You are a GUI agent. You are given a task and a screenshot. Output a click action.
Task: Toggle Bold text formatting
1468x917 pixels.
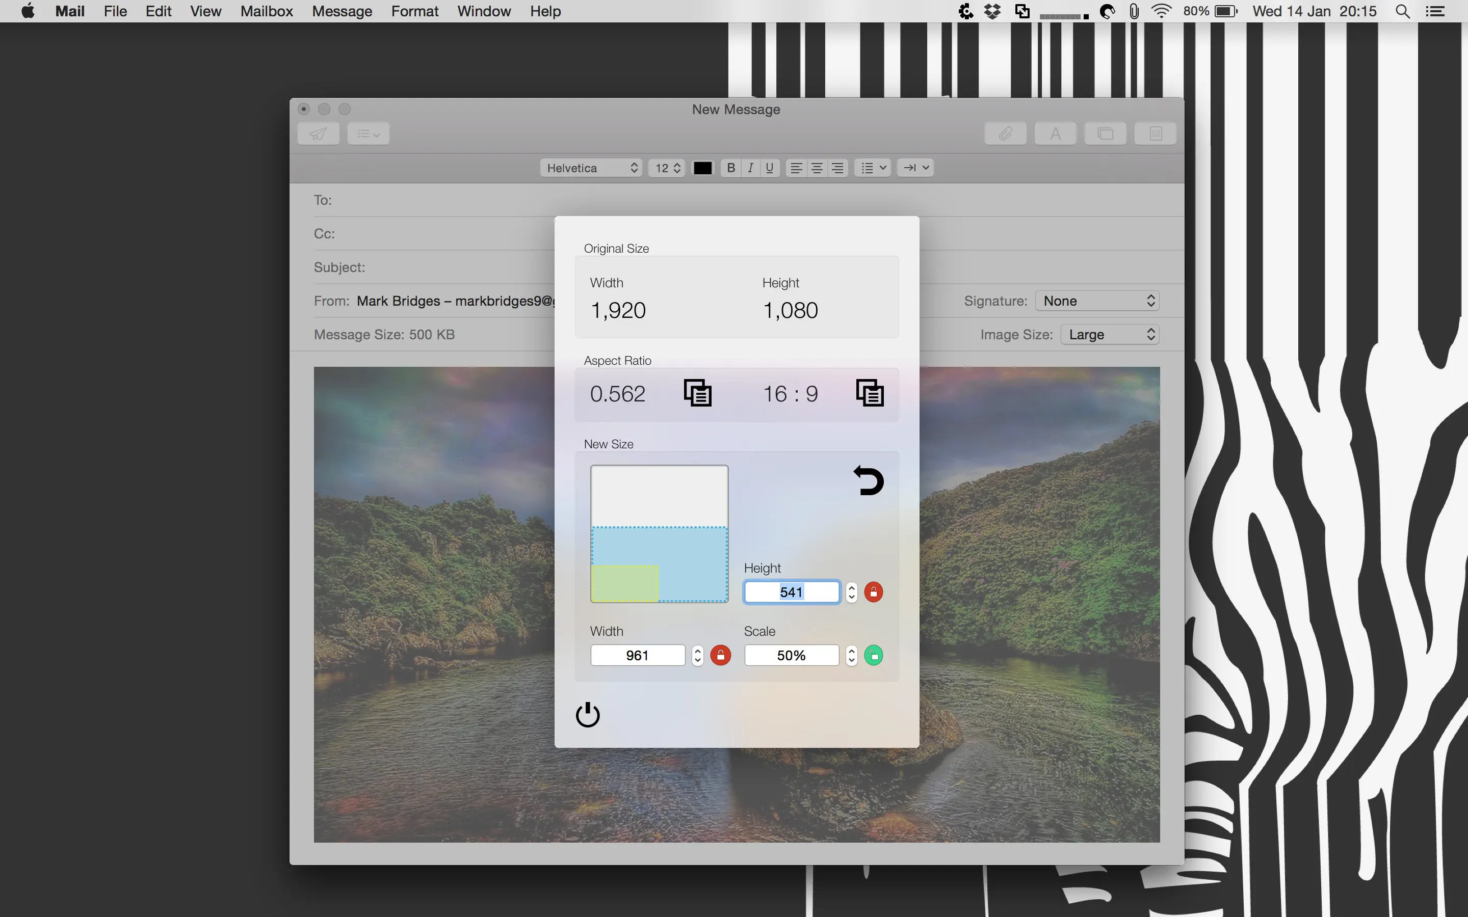731,168
